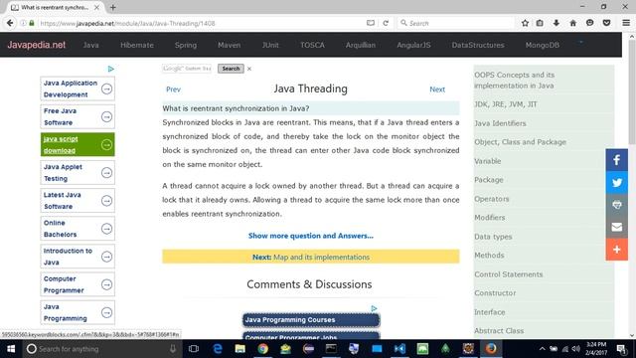Image resolution: width=636 pixels, height=358 pixels.
Task: Open the Pocket shield icon in toolbar
Action: coord(606,23)
